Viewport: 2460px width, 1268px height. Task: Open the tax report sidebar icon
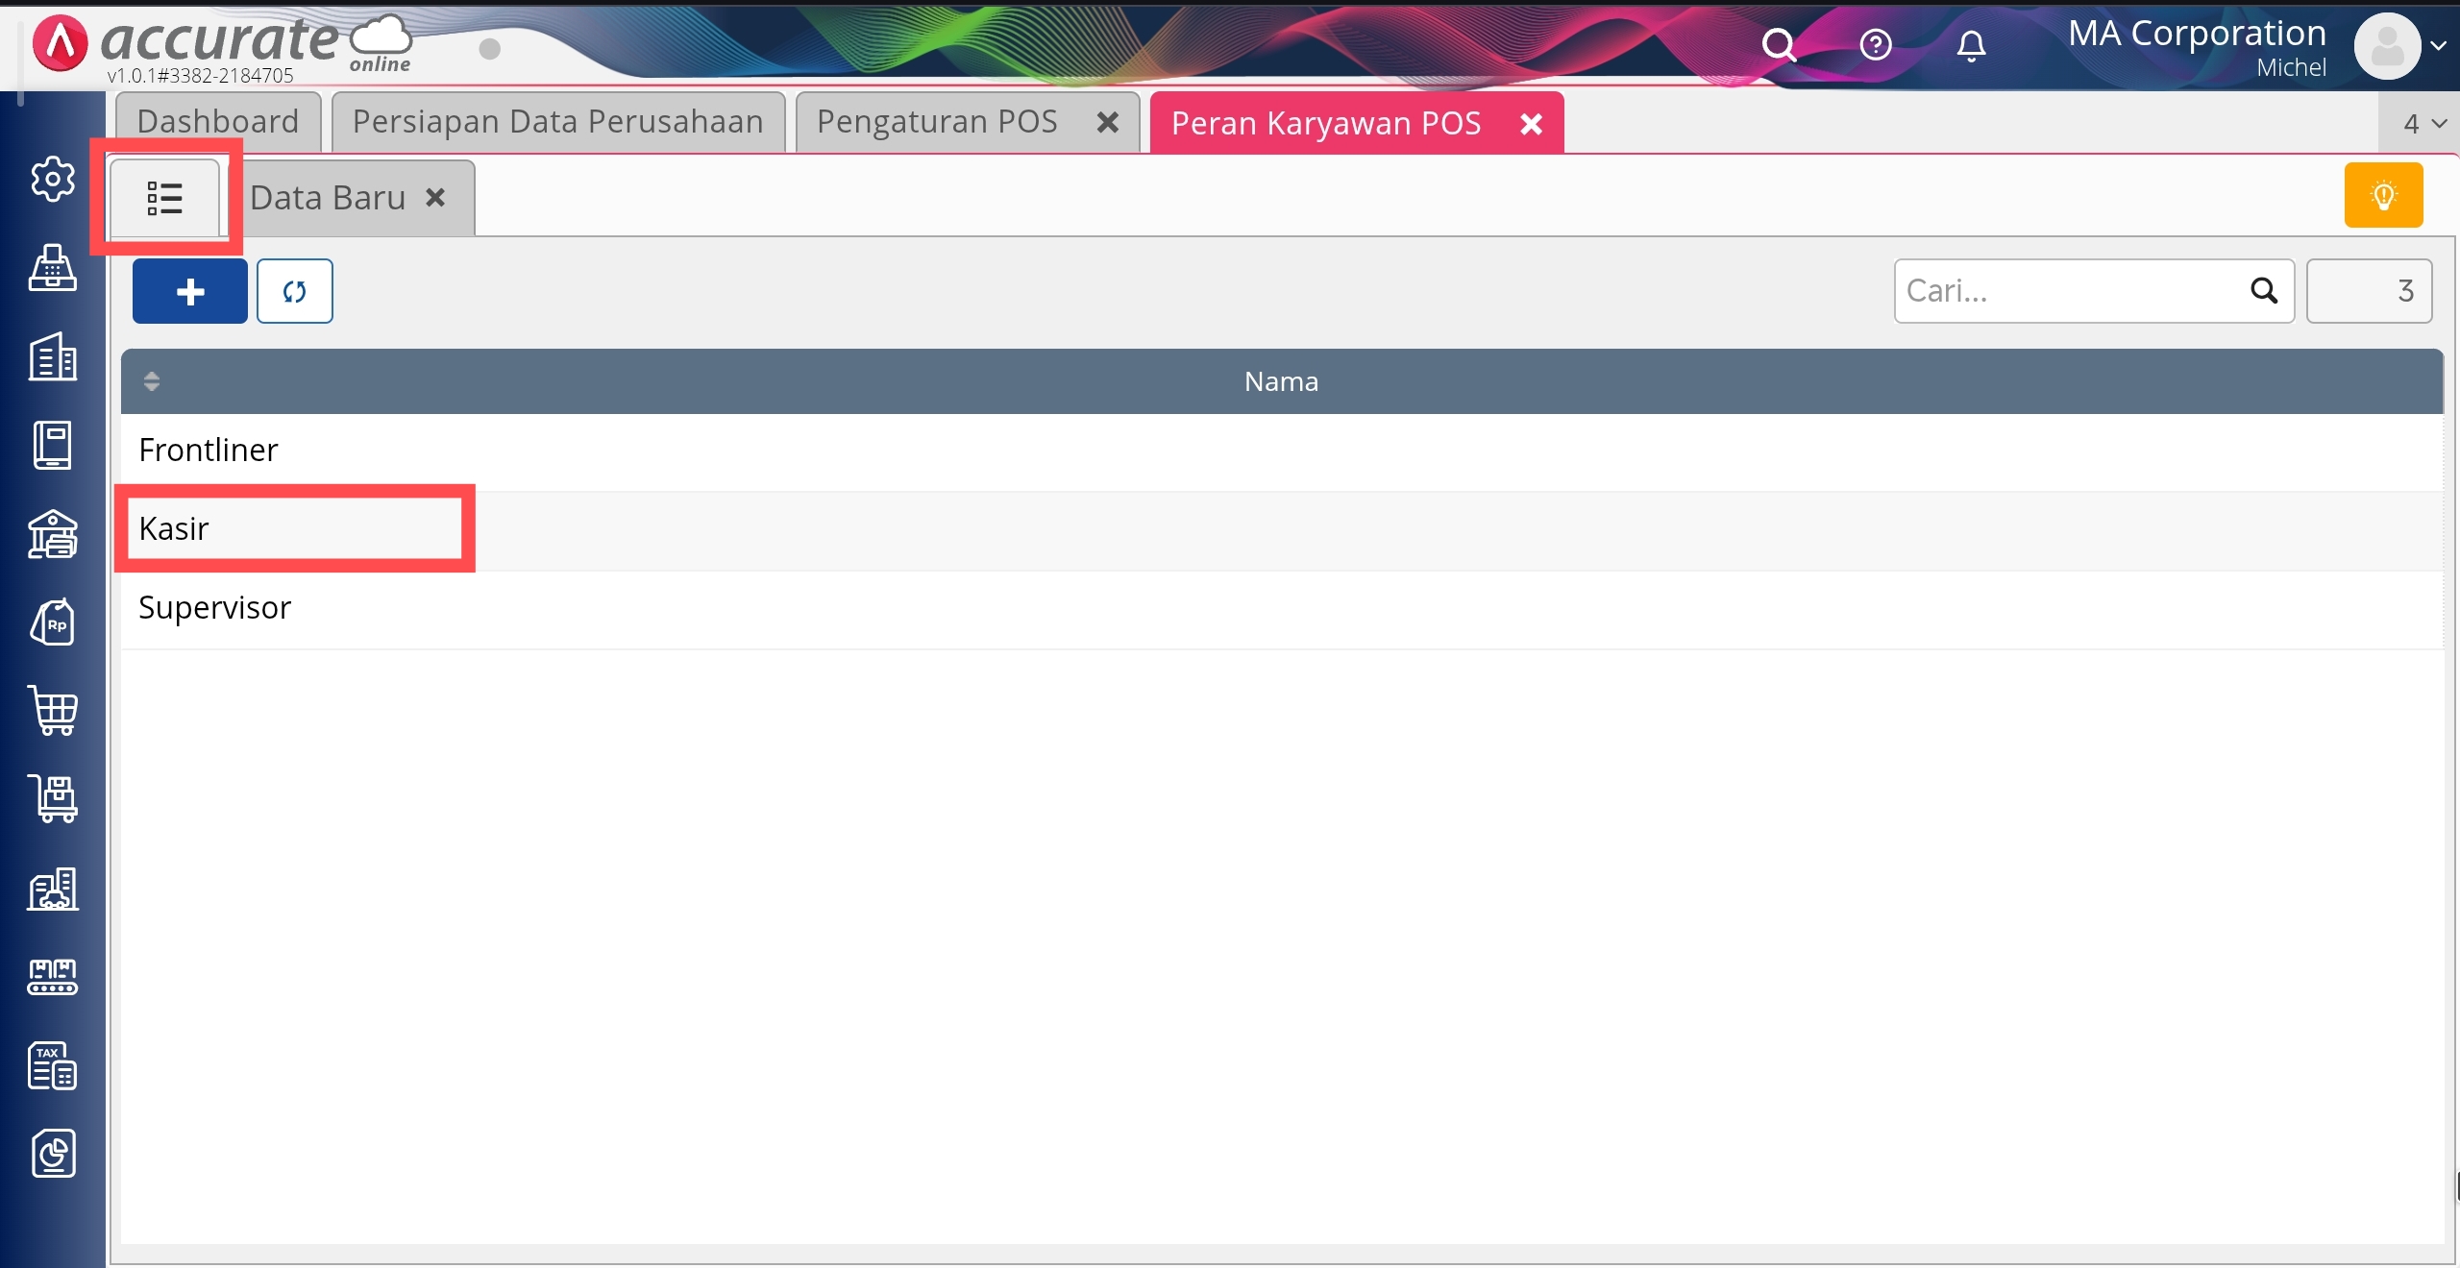tap(53, 1065)
